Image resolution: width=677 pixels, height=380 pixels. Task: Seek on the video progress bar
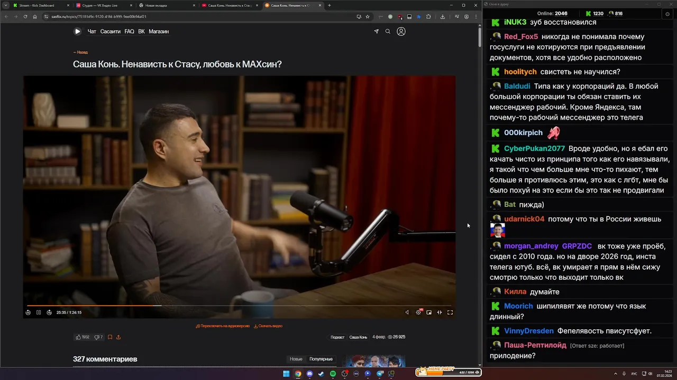(239, 306)
